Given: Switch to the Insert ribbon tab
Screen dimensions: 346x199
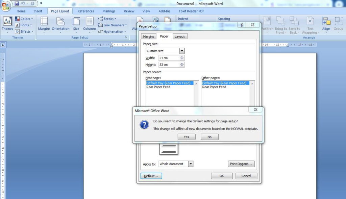Looking at the screenshot, I should [x=38, y=11].
